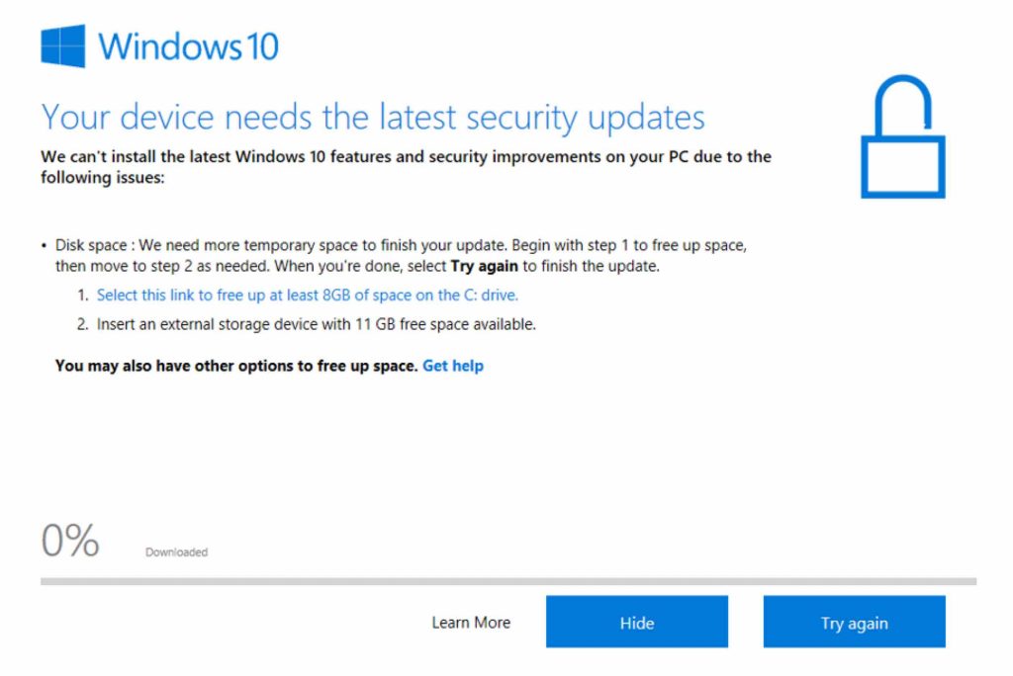Image resolution: width=1013 pixels, height=676 pixels.
Task: Click the Windows logo icon
Action: pos(63,45)
